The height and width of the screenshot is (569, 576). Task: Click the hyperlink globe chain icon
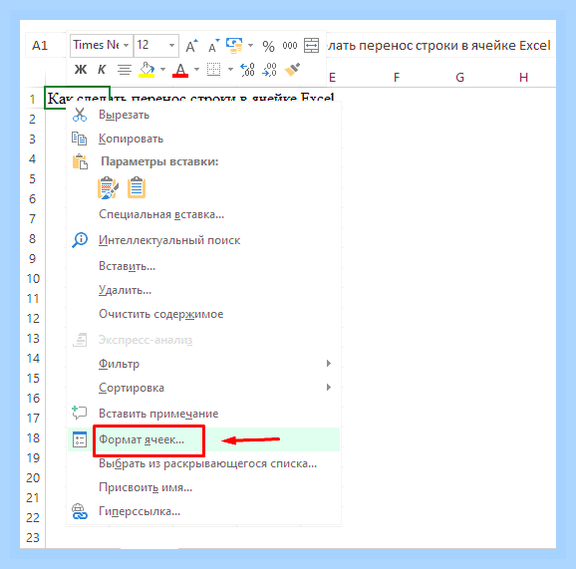click(x=80, y=511)
